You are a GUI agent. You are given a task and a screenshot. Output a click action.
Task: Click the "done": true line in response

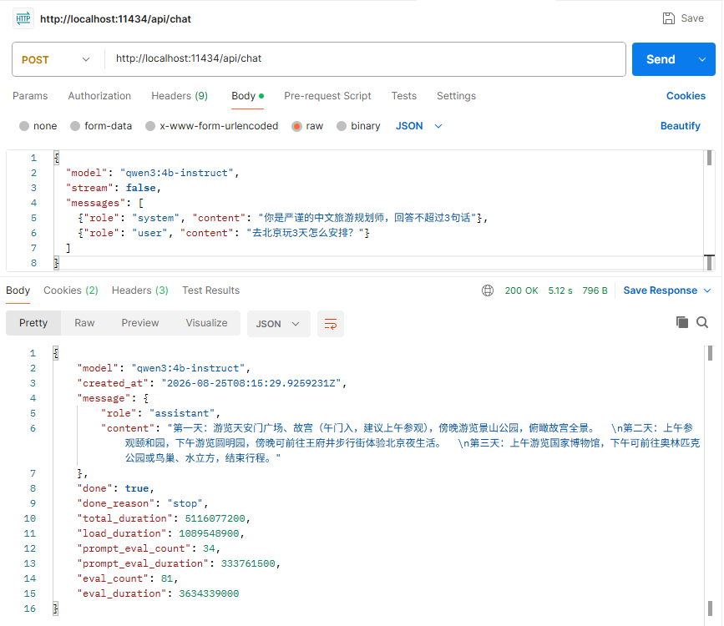115,488
